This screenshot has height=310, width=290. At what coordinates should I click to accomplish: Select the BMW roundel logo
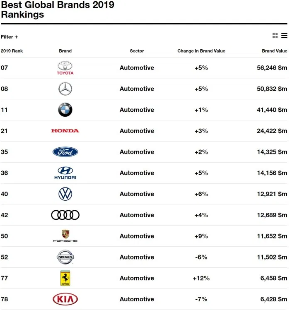(x=65, y=110)
